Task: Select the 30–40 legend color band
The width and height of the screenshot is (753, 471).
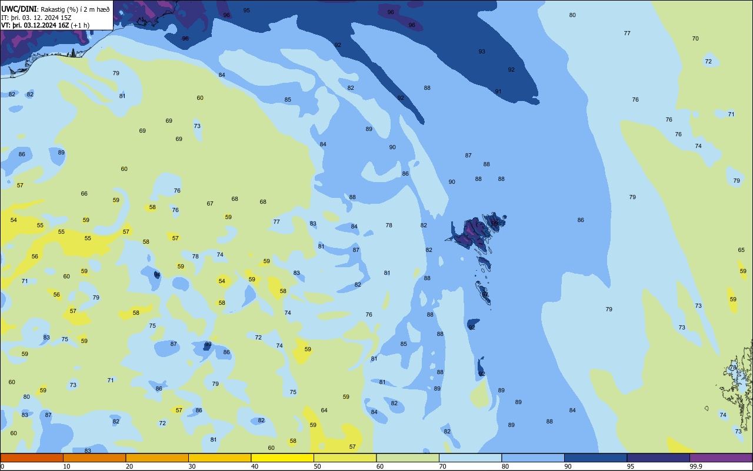Action: (x=219, y=457)
